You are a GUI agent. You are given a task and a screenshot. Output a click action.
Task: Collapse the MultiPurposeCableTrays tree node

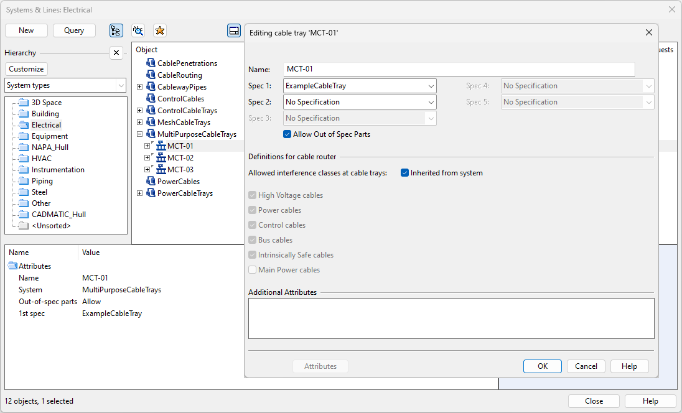click(x=140, y=134)
